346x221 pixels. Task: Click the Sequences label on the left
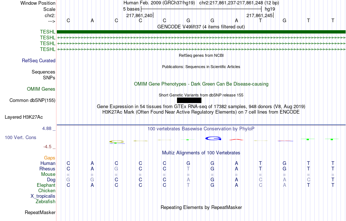tap(43, 72)
